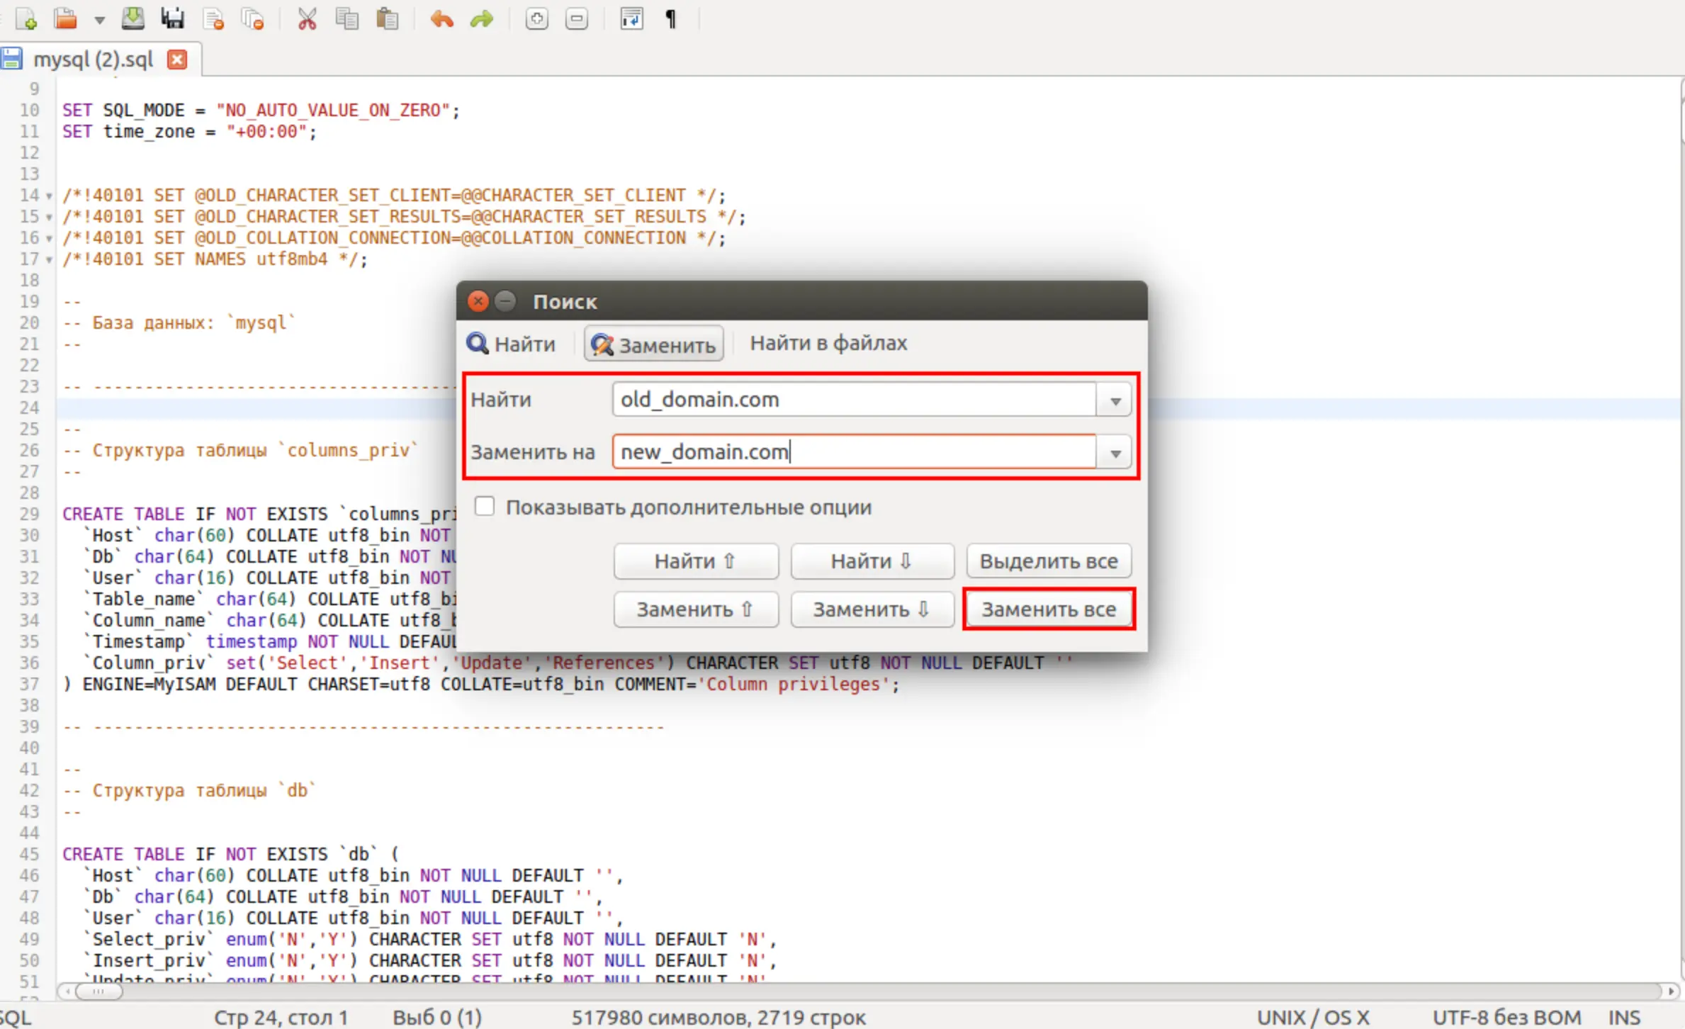This screenshot has width=1685, height=1029.
Task: Toggle line wrapping toolbar icon
Action: (631, 19)
